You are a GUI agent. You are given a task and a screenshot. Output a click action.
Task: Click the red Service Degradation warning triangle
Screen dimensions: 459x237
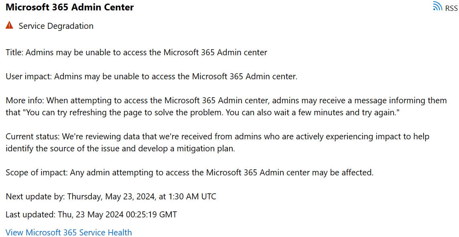[10, 26]
